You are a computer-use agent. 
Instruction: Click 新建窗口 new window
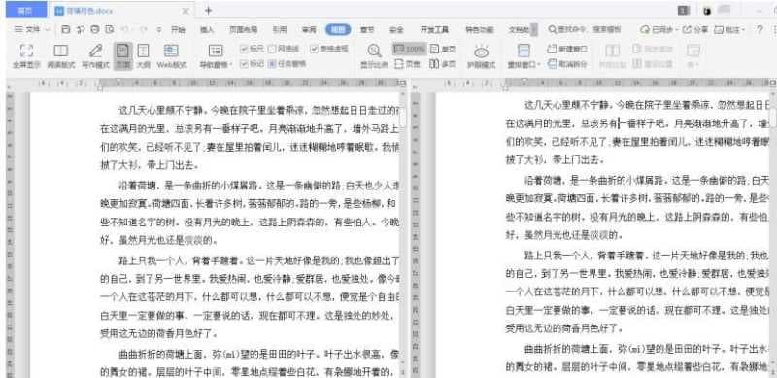point(567,49)
